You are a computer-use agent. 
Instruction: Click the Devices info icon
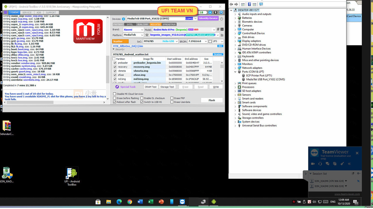(124, 19)
